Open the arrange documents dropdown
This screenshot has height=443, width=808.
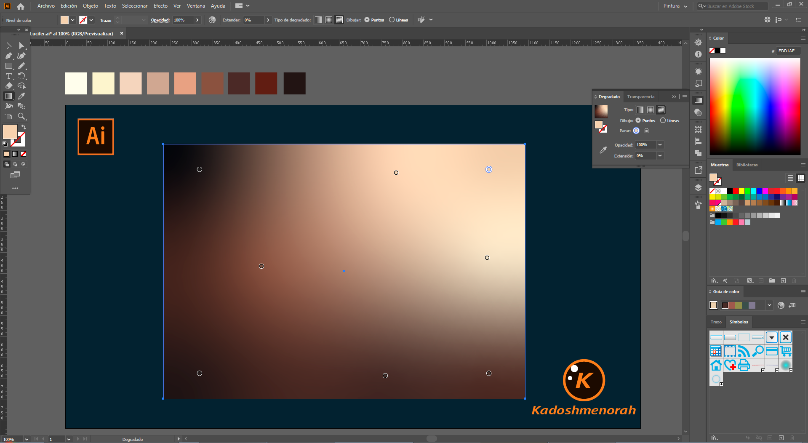click(243, 6)
